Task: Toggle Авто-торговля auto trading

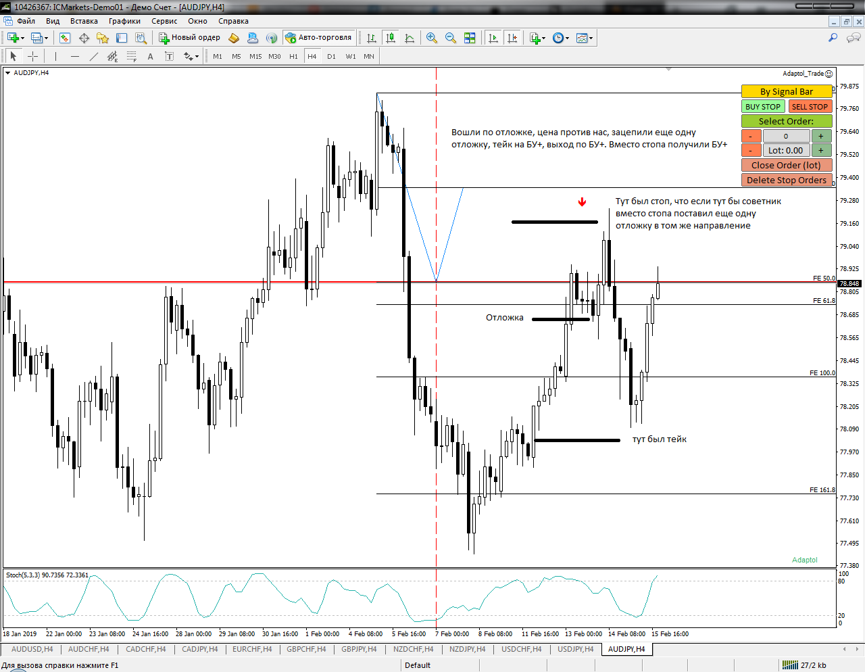Action: pyautogui.click(x=319, y=38)
